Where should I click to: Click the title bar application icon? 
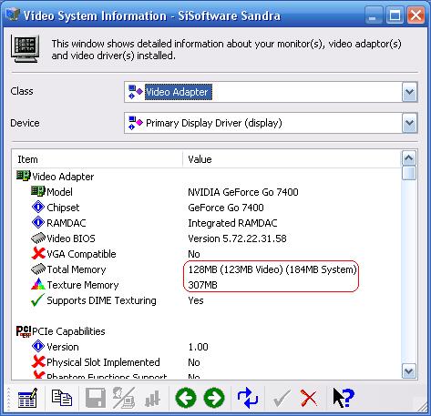(12, 15)
